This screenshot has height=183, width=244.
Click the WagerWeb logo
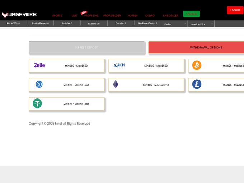[19, 15]
